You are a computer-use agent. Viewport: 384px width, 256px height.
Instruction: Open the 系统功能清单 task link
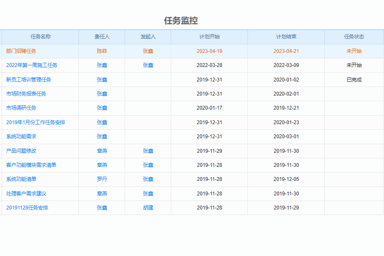[x=21, y=179]
